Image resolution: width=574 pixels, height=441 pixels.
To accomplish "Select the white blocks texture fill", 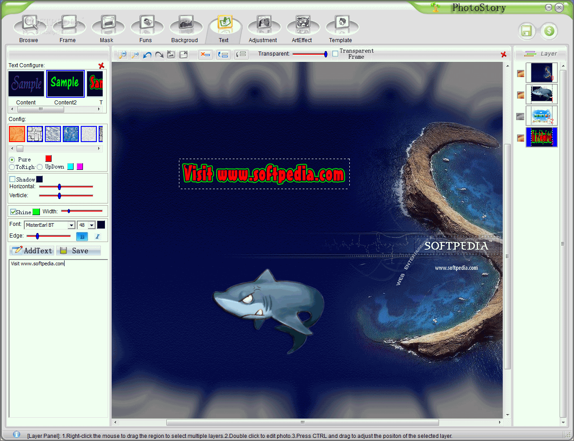I will (35, 134).
